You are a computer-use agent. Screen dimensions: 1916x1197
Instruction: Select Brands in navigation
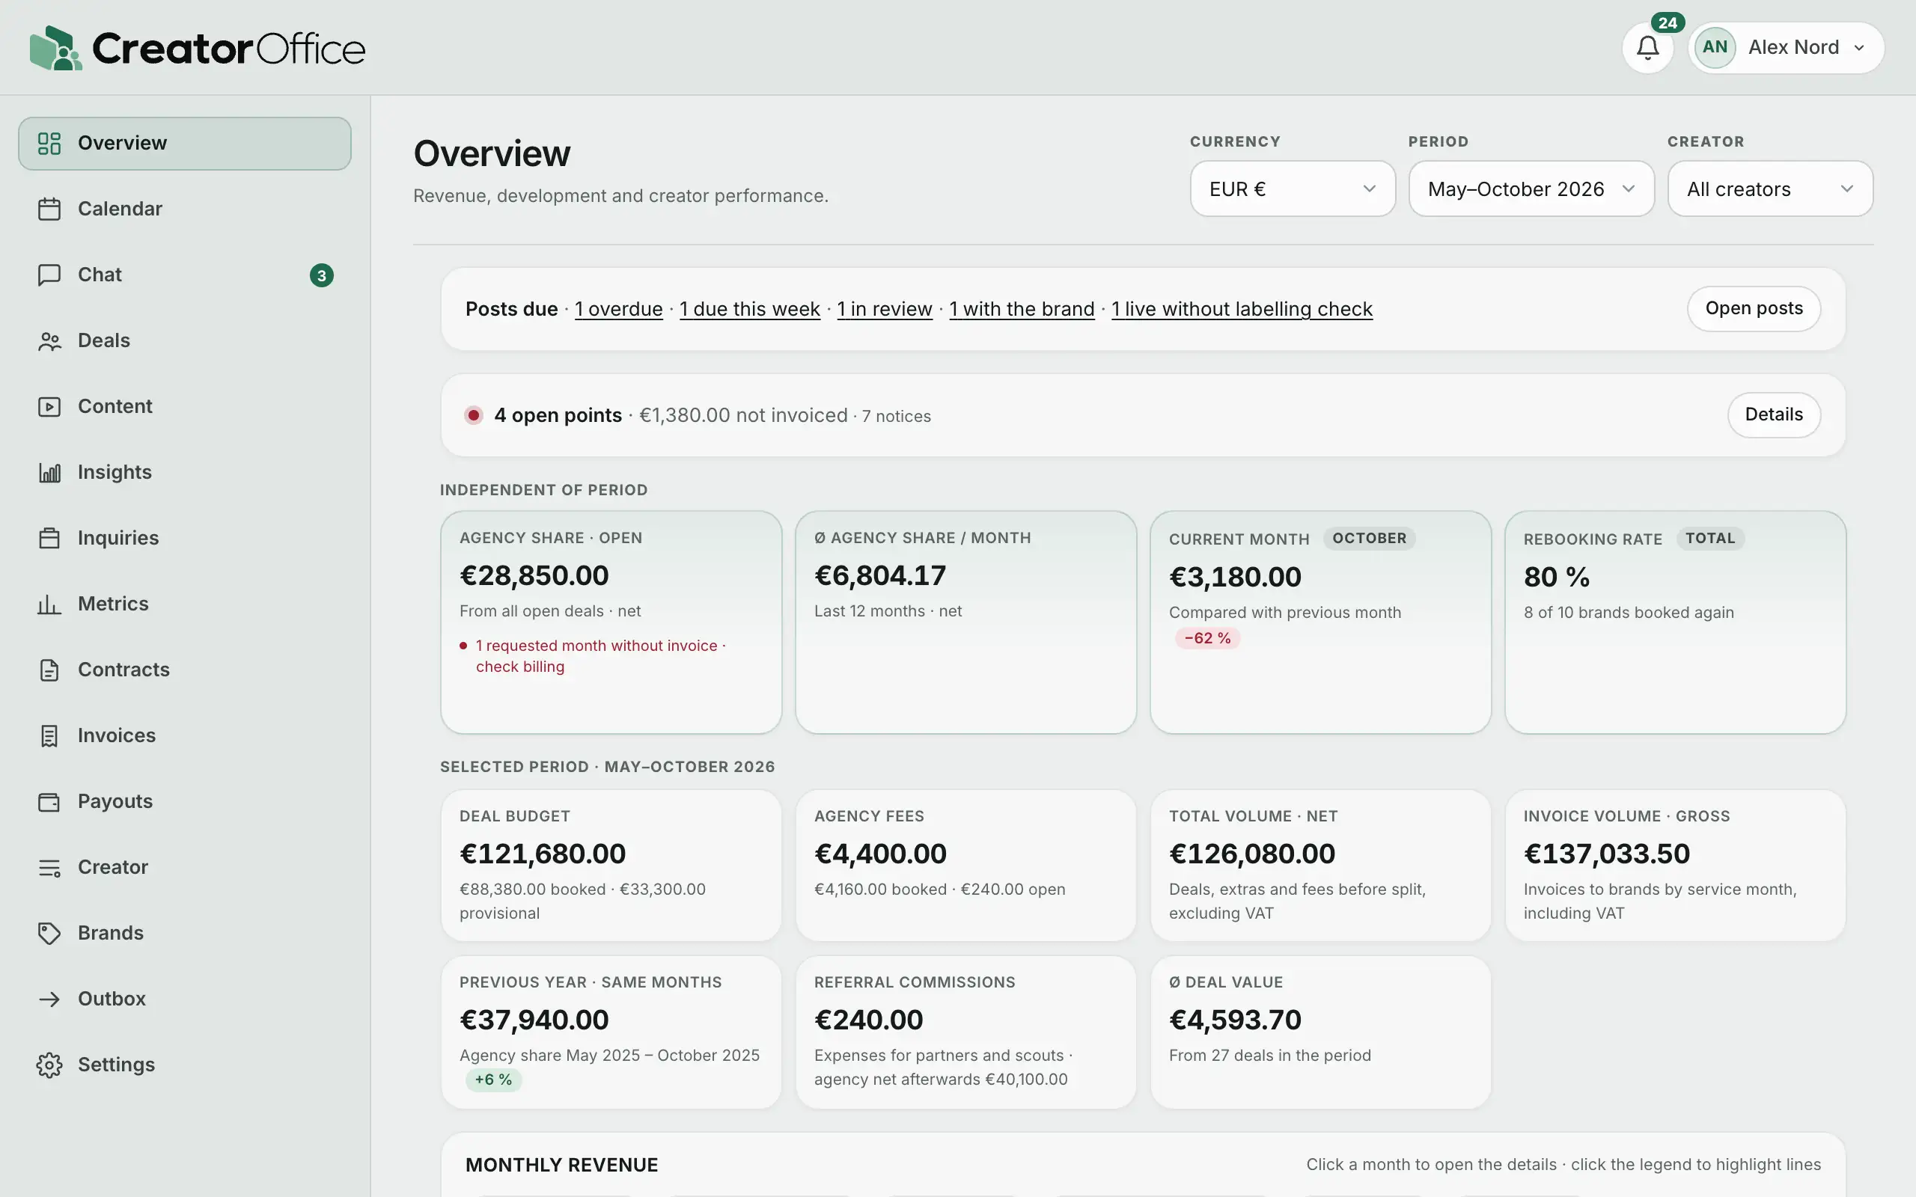pyautogui.click(x=184, y=934)
